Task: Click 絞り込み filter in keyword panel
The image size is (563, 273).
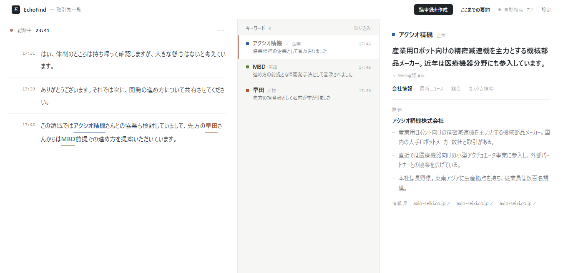Action: (362, 28)
